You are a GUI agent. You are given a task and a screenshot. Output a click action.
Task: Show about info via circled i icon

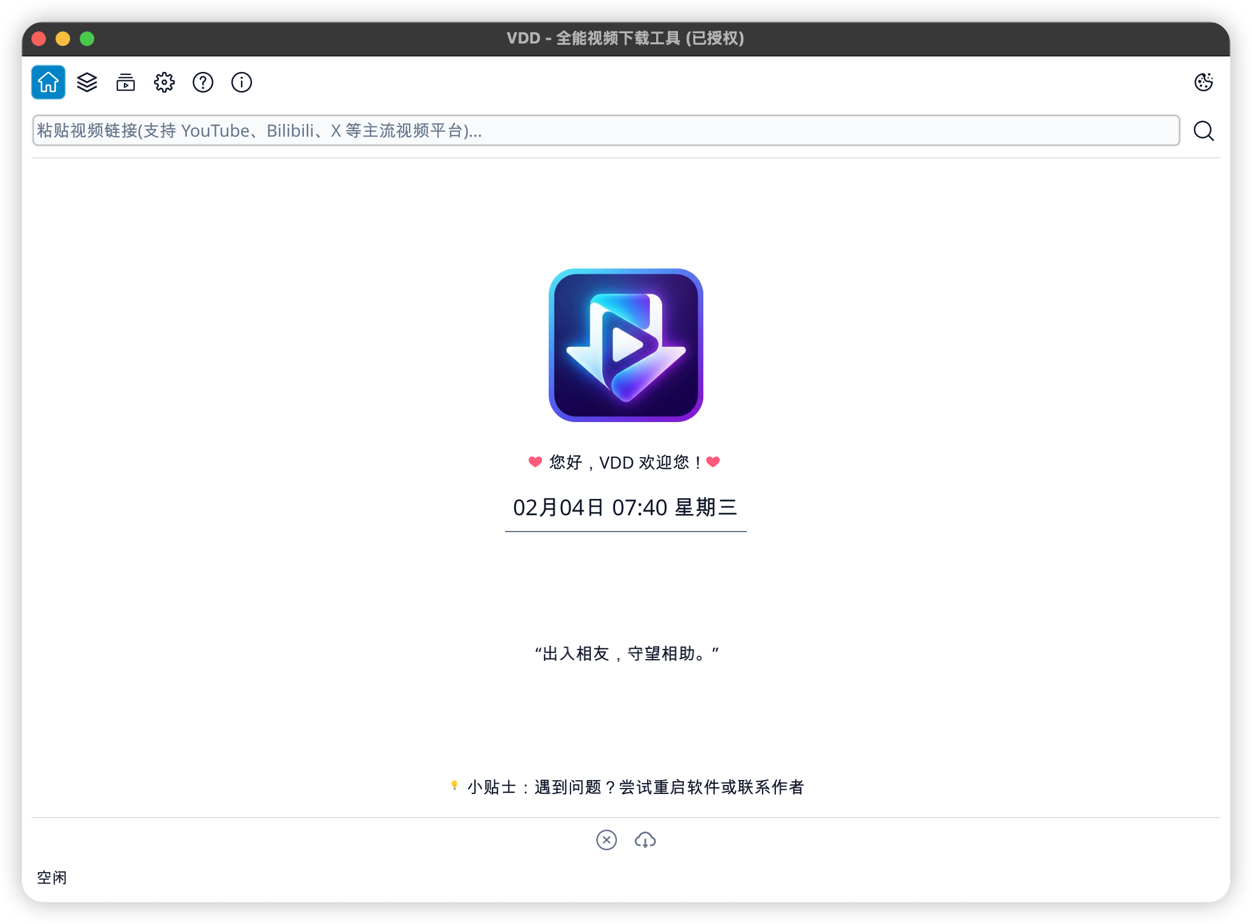242,82
